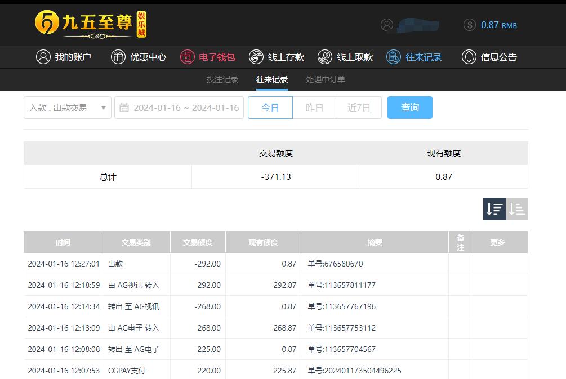This screenshot has height=379, width=566.
Task: Choose the 近7日 range option
Action: (x=359, y=107)
